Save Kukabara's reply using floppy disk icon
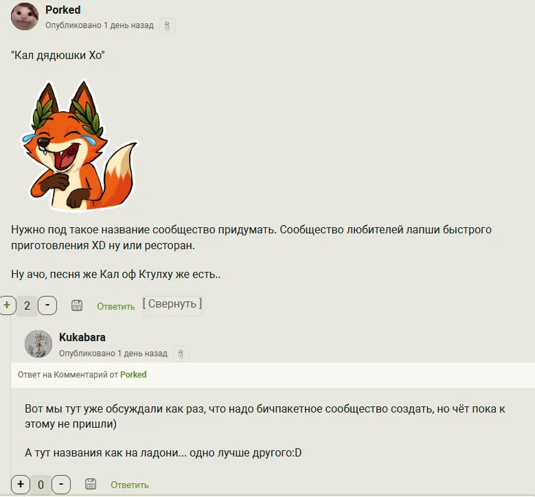Image resolution: width=535 pixels, height=497 pixels. tap(91, 484)
